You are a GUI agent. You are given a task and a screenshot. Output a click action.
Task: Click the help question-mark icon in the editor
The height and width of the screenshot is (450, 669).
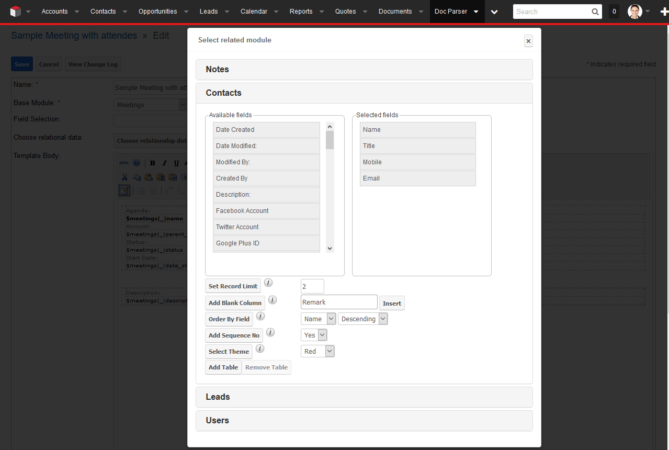click(137, 163)
